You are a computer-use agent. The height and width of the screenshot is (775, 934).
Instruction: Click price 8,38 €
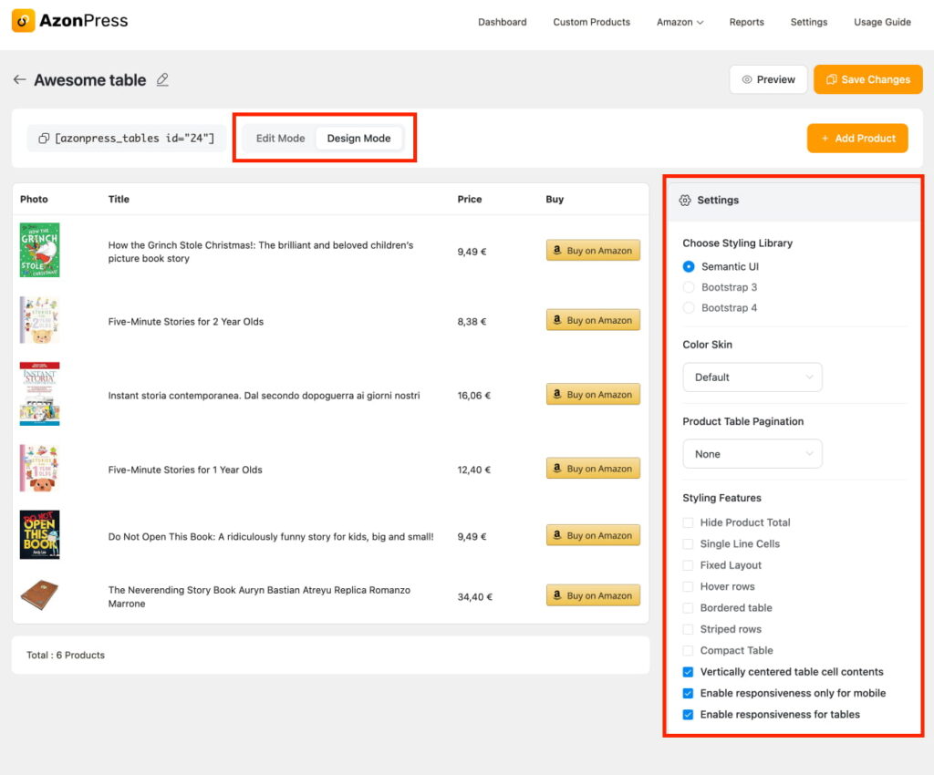click(x=472, y=322)
